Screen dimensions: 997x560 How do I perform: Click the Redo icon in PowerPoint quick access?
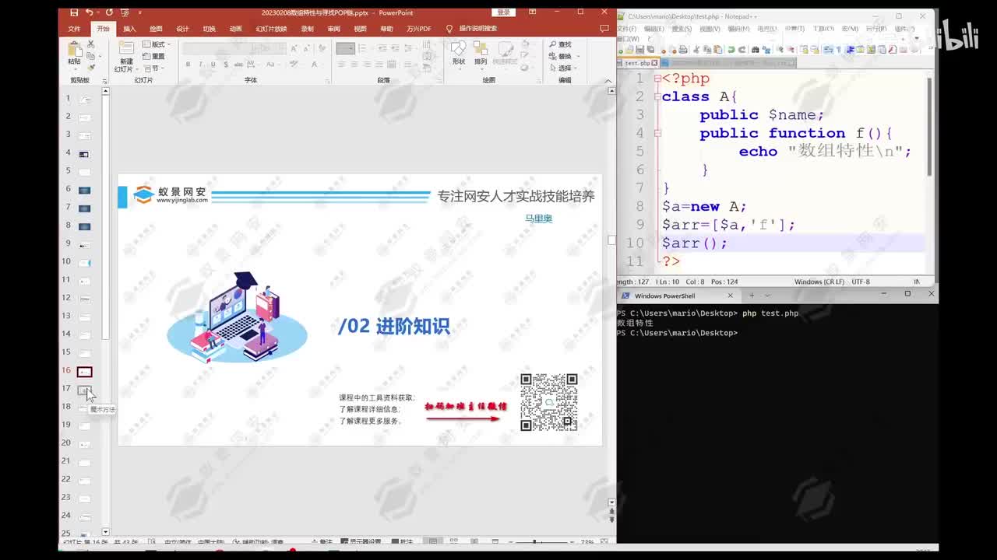coord(109,12)
